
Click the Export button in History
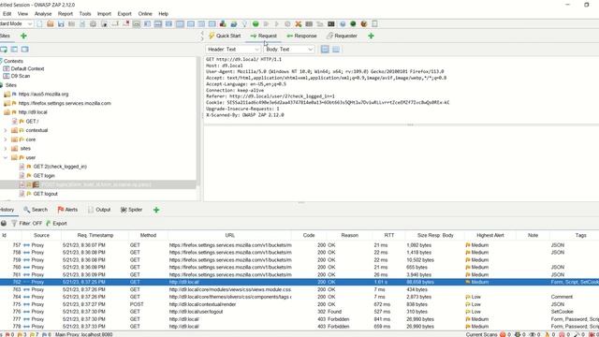tap(56, 223)
